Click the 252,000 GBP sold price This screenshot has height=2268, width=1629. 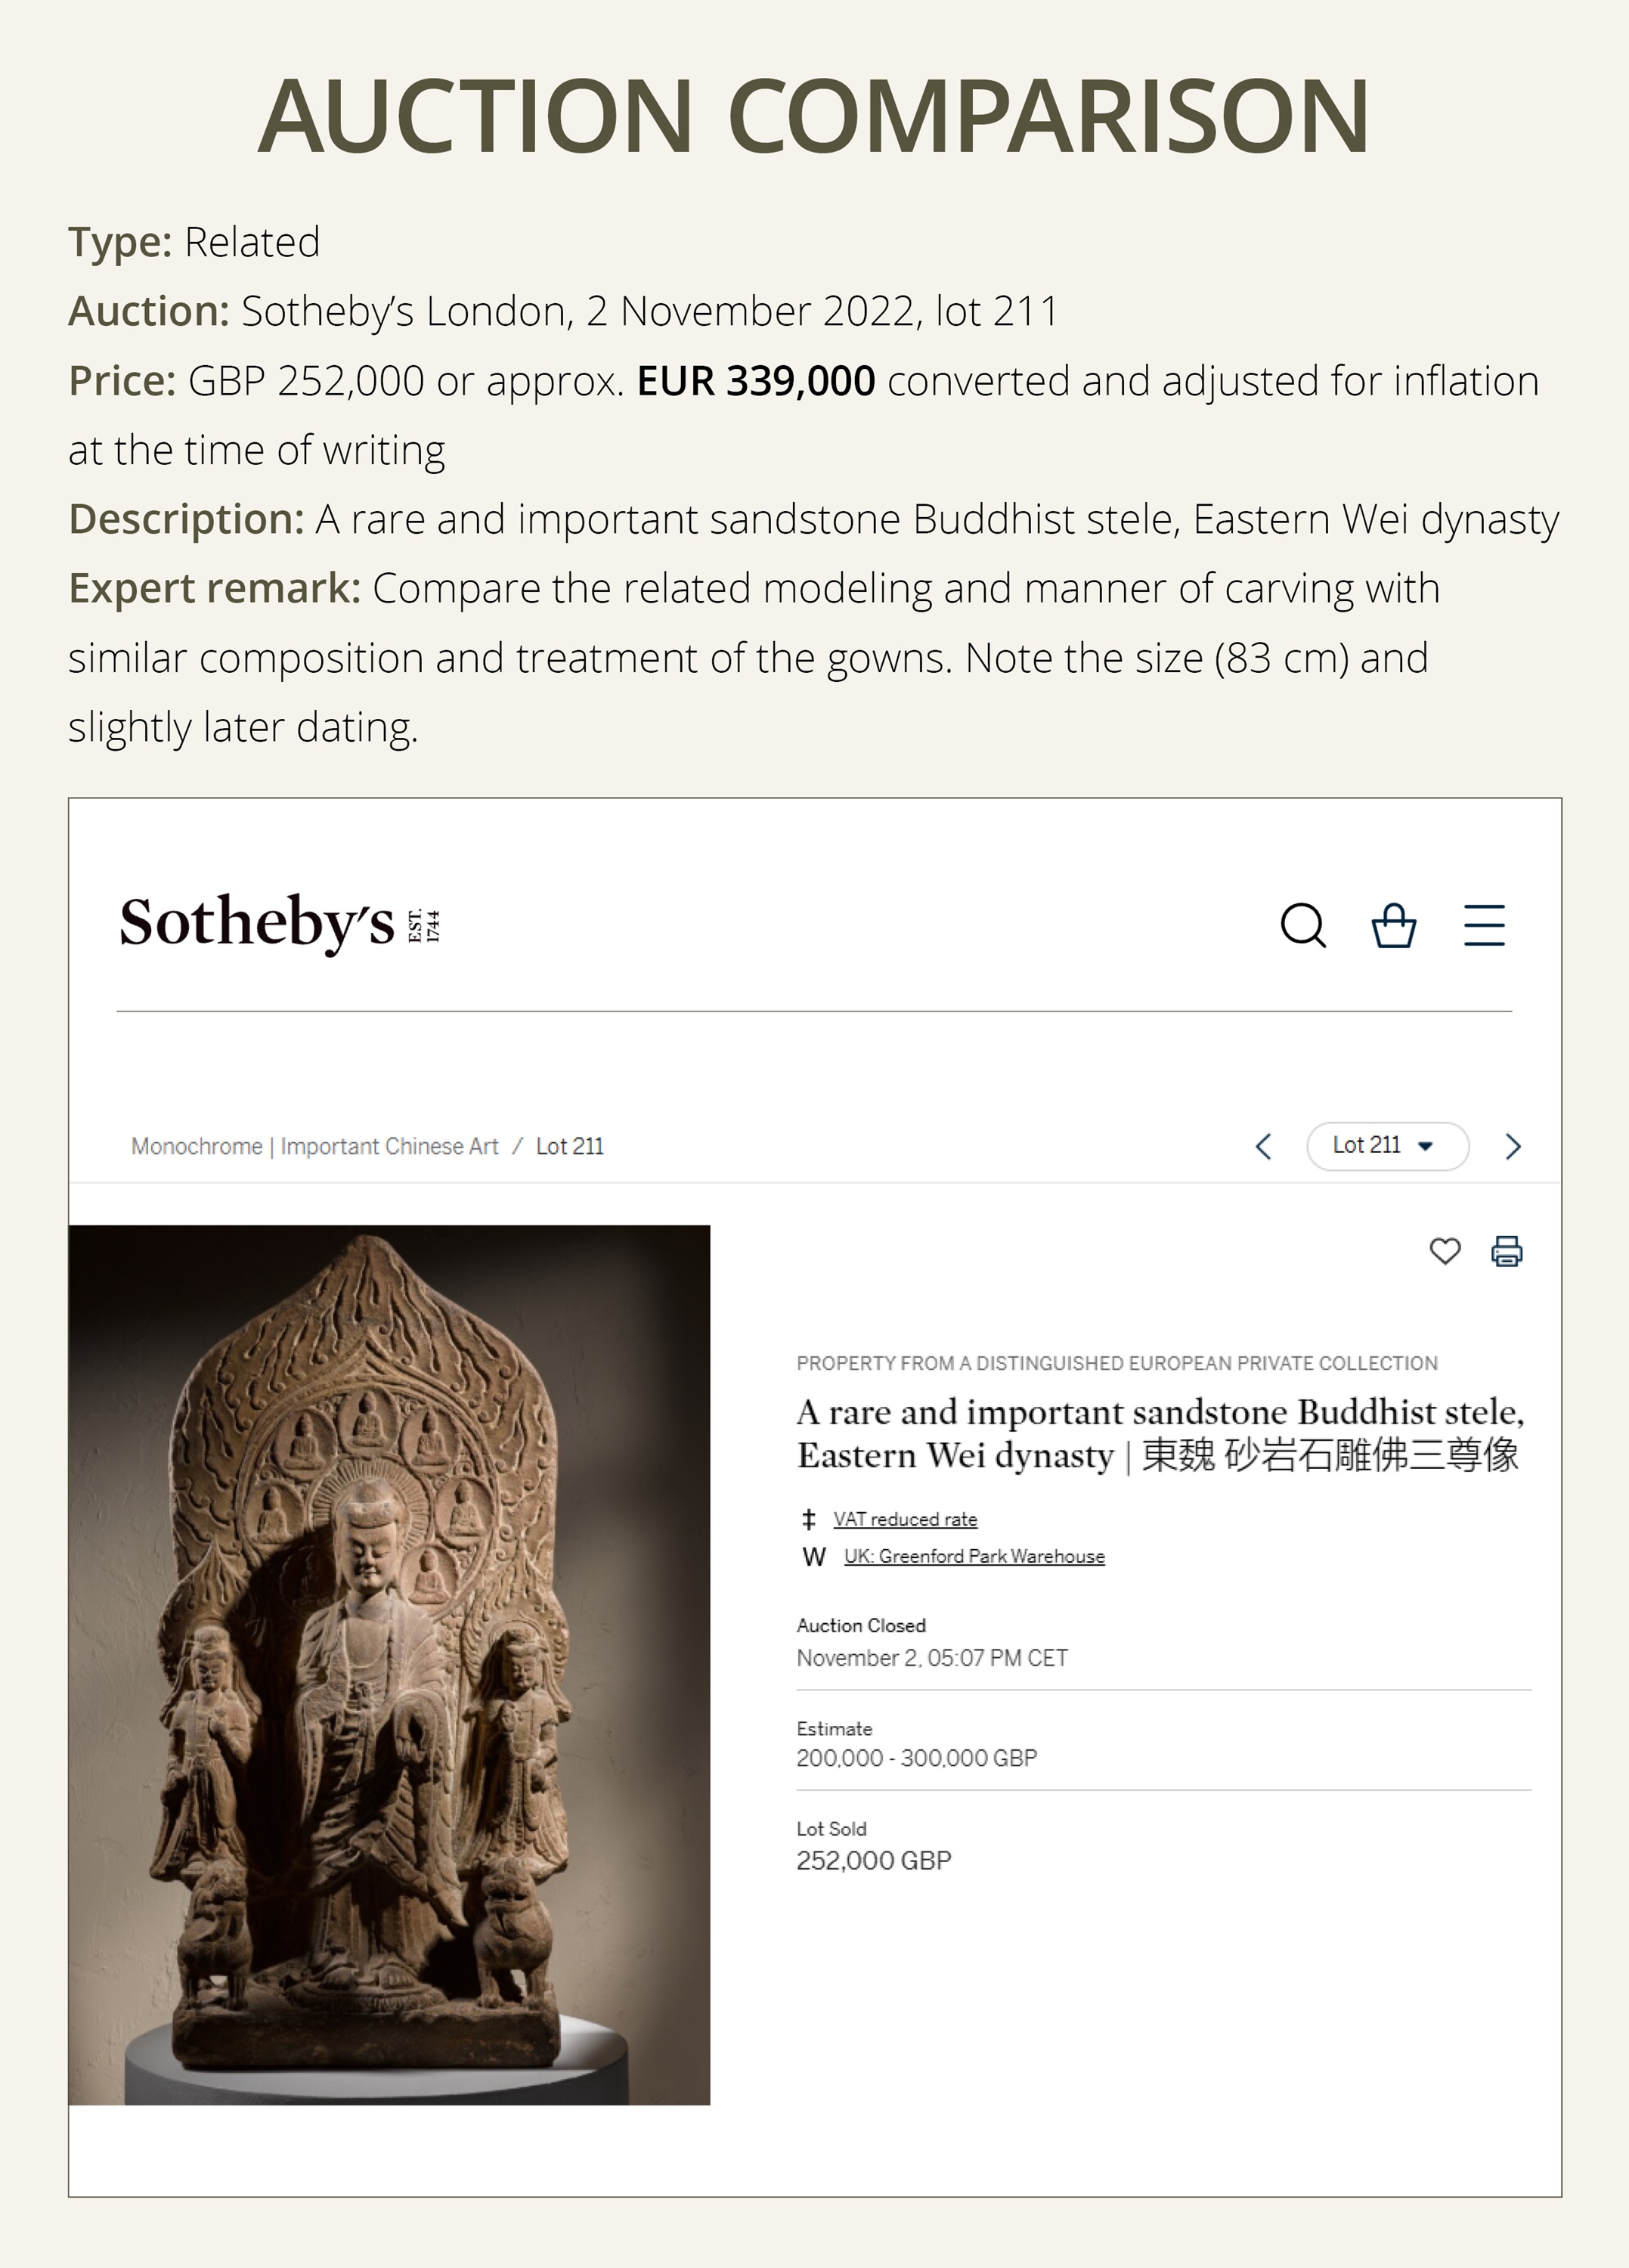point(874,1861)
